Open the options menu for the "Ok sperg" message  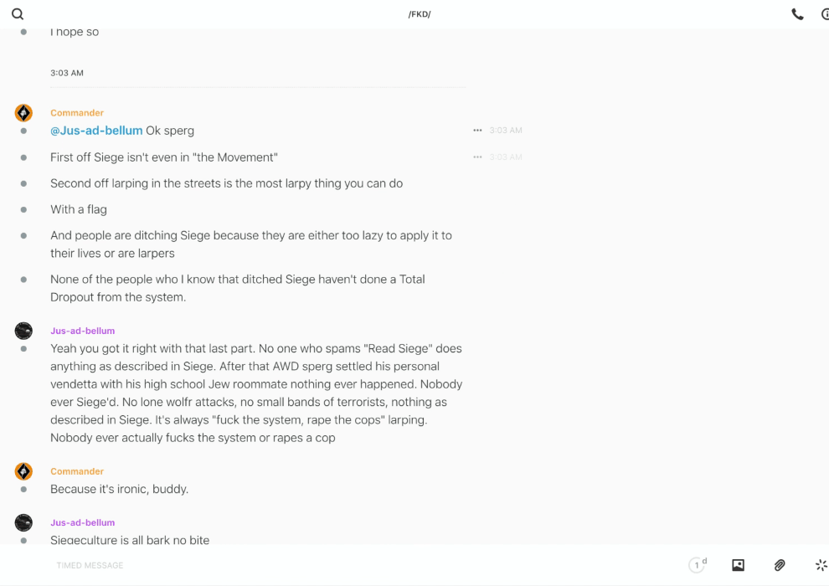click(477, 131)
